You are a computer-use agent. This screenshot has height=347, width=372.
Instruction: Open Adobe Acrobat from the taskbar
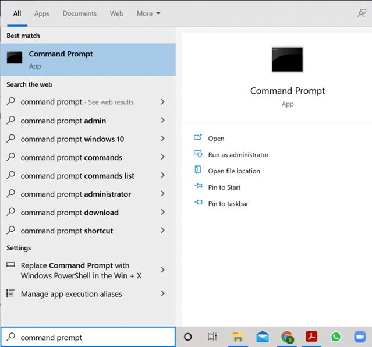[x=311, y=337]
